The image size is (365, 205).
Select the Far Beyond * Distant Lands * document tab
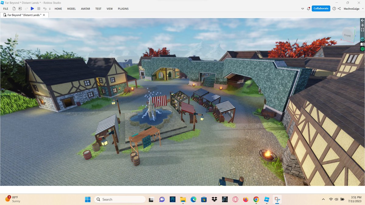coord(24,15)
